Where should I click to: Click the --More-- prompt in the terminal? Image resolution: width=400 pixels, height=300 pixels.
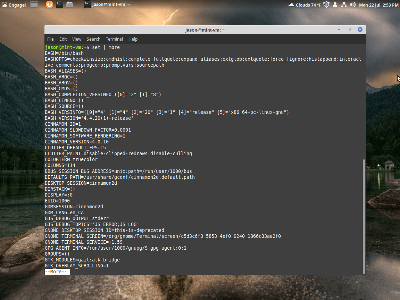pyautogui.click(x=57, y=272)
